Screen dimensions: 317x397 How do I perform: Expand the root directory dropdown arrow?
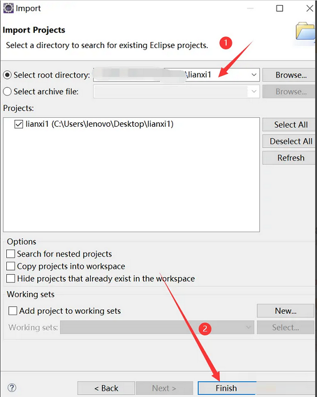pos(254,75)
